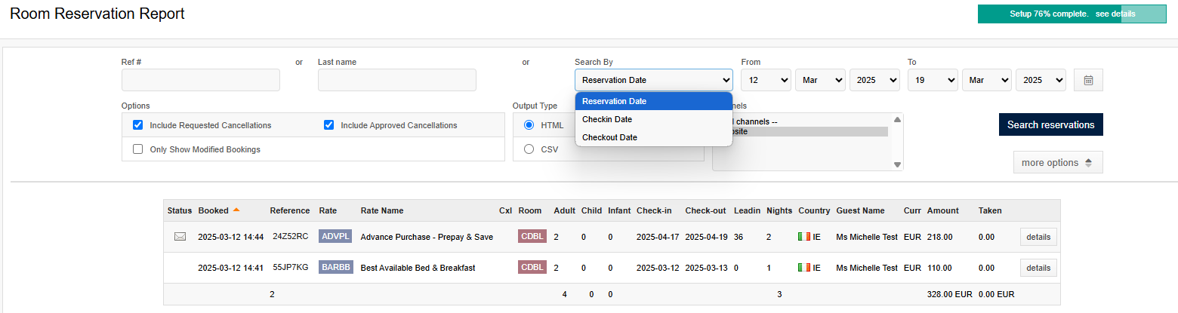Click check-in date 2025-04-17

click(659, 237)
